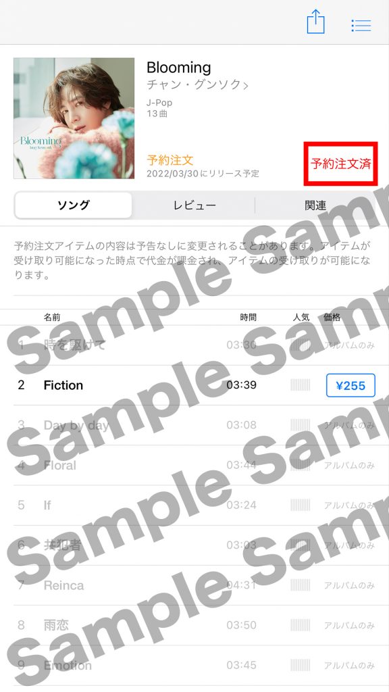
Task: Switch to the レビュー tab
Action: coord(194,205)
